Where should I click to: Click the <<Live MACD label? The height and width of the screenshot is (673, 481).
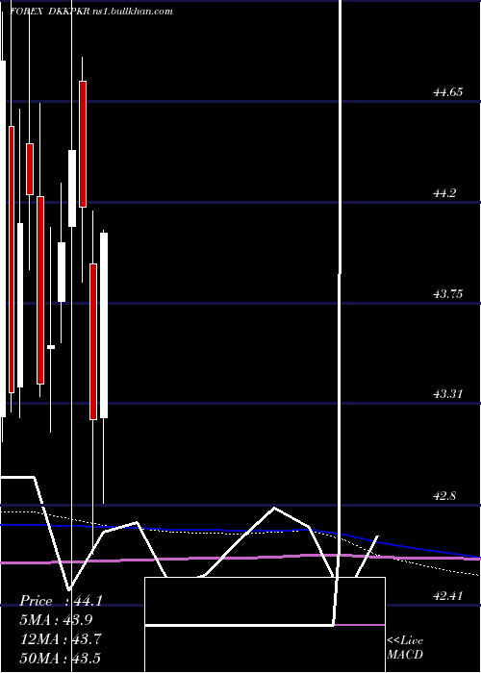[405, 648]
